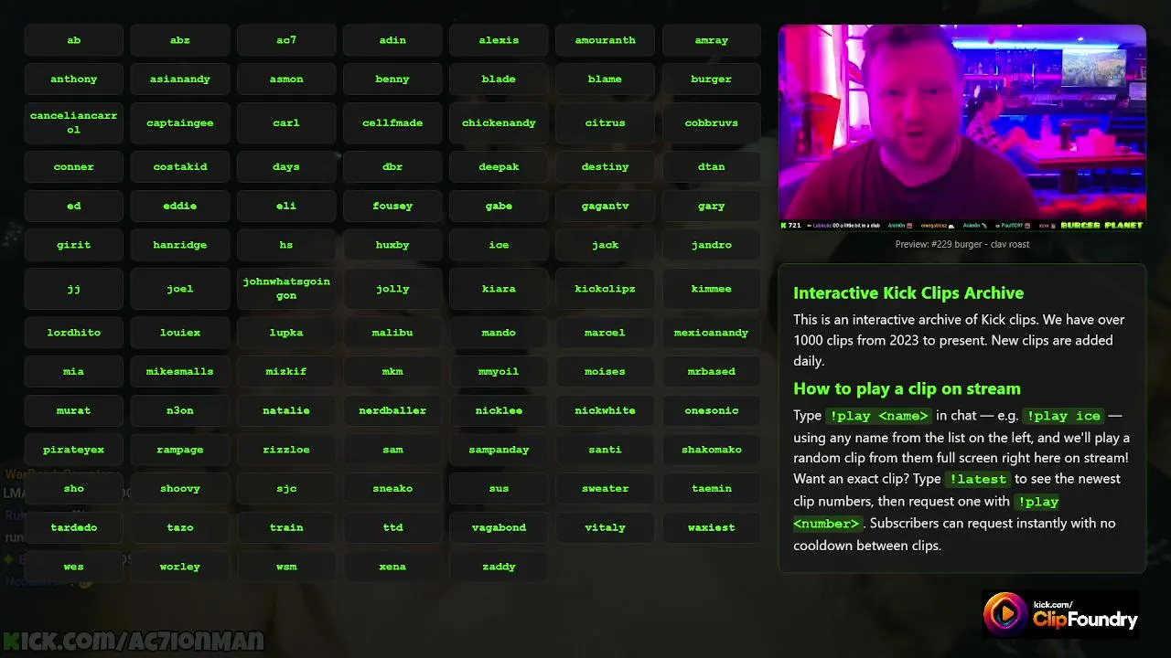1171x658 pixels.
Task: Click the "KICK.COM/AC7IONMAN" channel text
Action: [133, 642]
